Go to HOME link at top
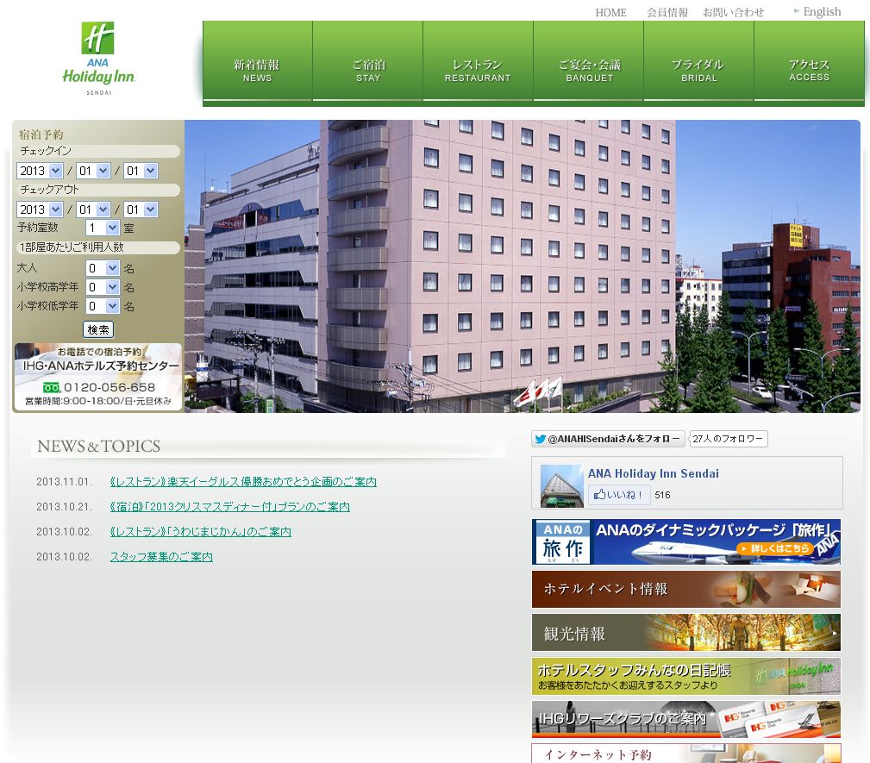870x763 pixels. coord(610,12)
